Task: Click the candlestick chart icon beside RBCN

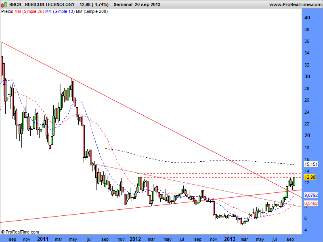Action: (x=4, y=4)
